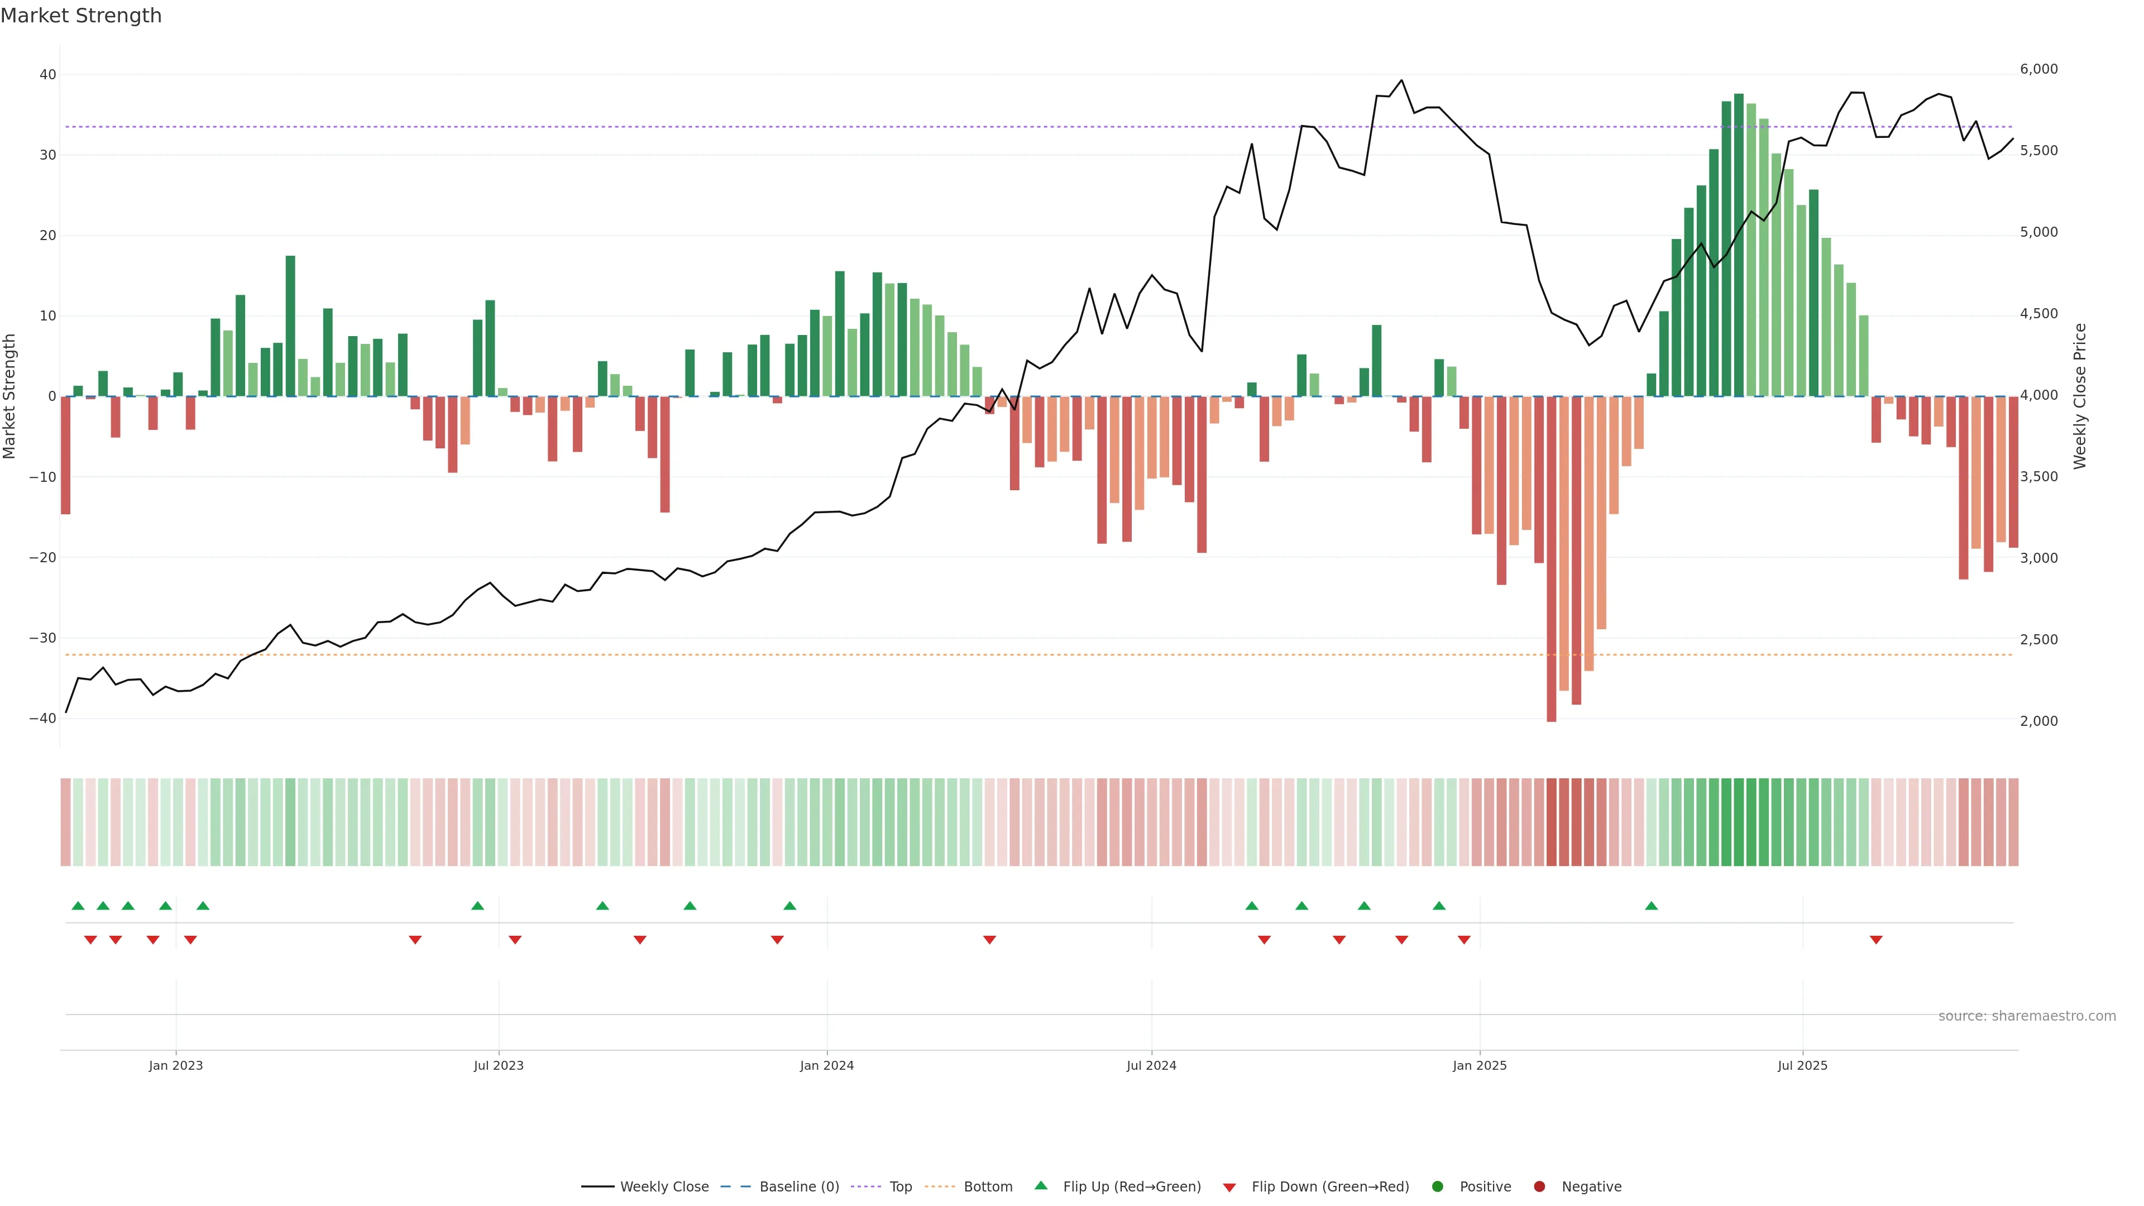Click the Jul 2025 x-axis label
Image resolution: width=2144 pixels, height=1206 pixels.
coord(1802,1065)
